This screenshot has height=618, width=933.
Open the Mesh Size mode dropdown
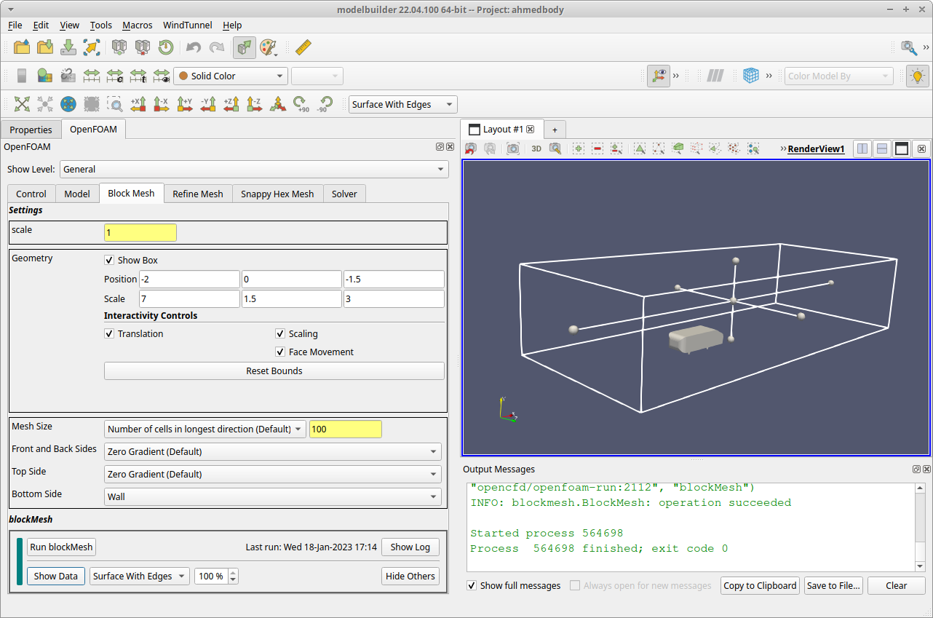[205, 429]
